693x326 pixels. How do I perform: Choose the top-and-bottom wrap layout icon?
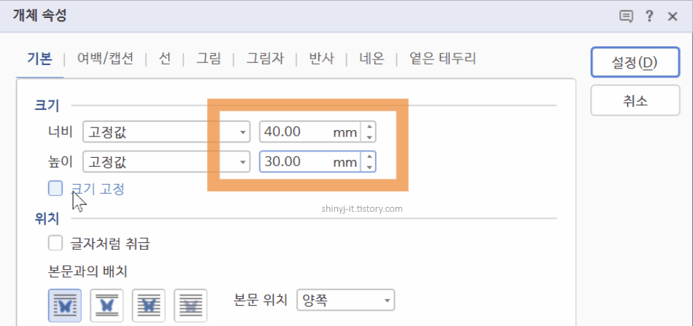107,305
